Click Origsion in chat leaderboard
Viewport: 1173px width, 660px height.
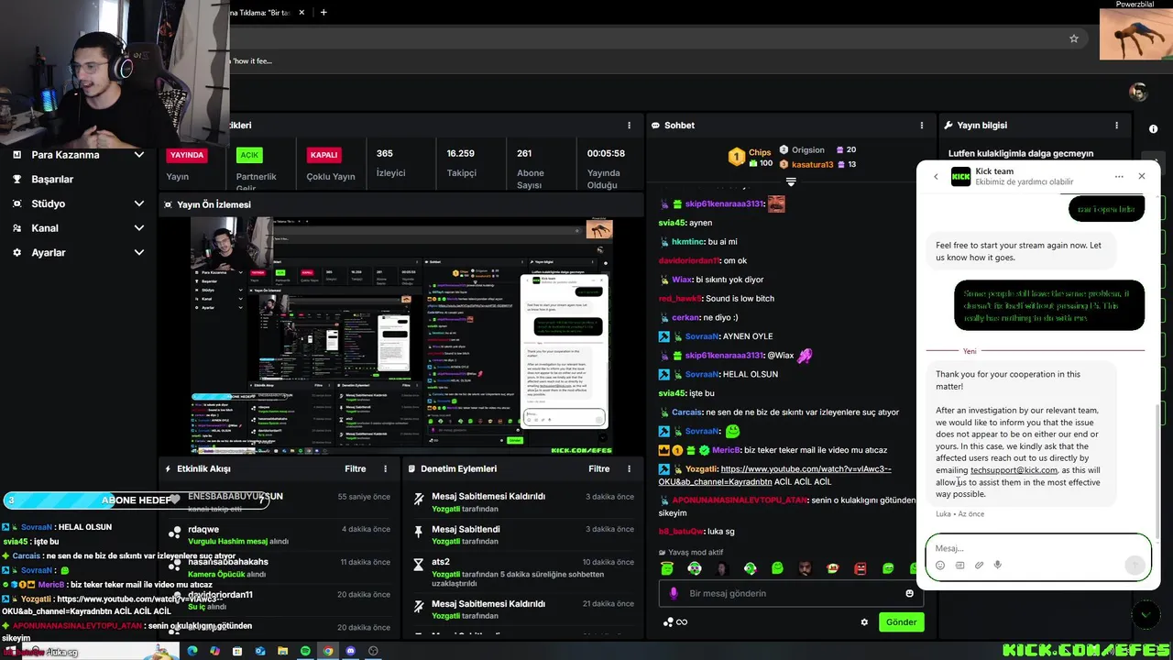tap(808, 149)
